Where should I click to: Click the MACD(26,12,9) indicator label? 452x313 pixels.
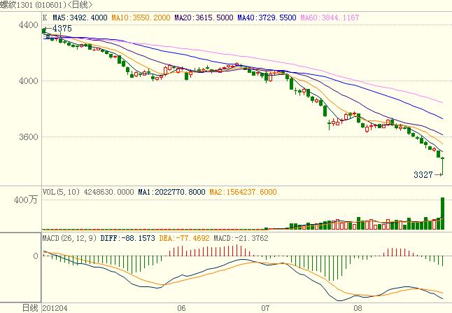coord(69,238)
